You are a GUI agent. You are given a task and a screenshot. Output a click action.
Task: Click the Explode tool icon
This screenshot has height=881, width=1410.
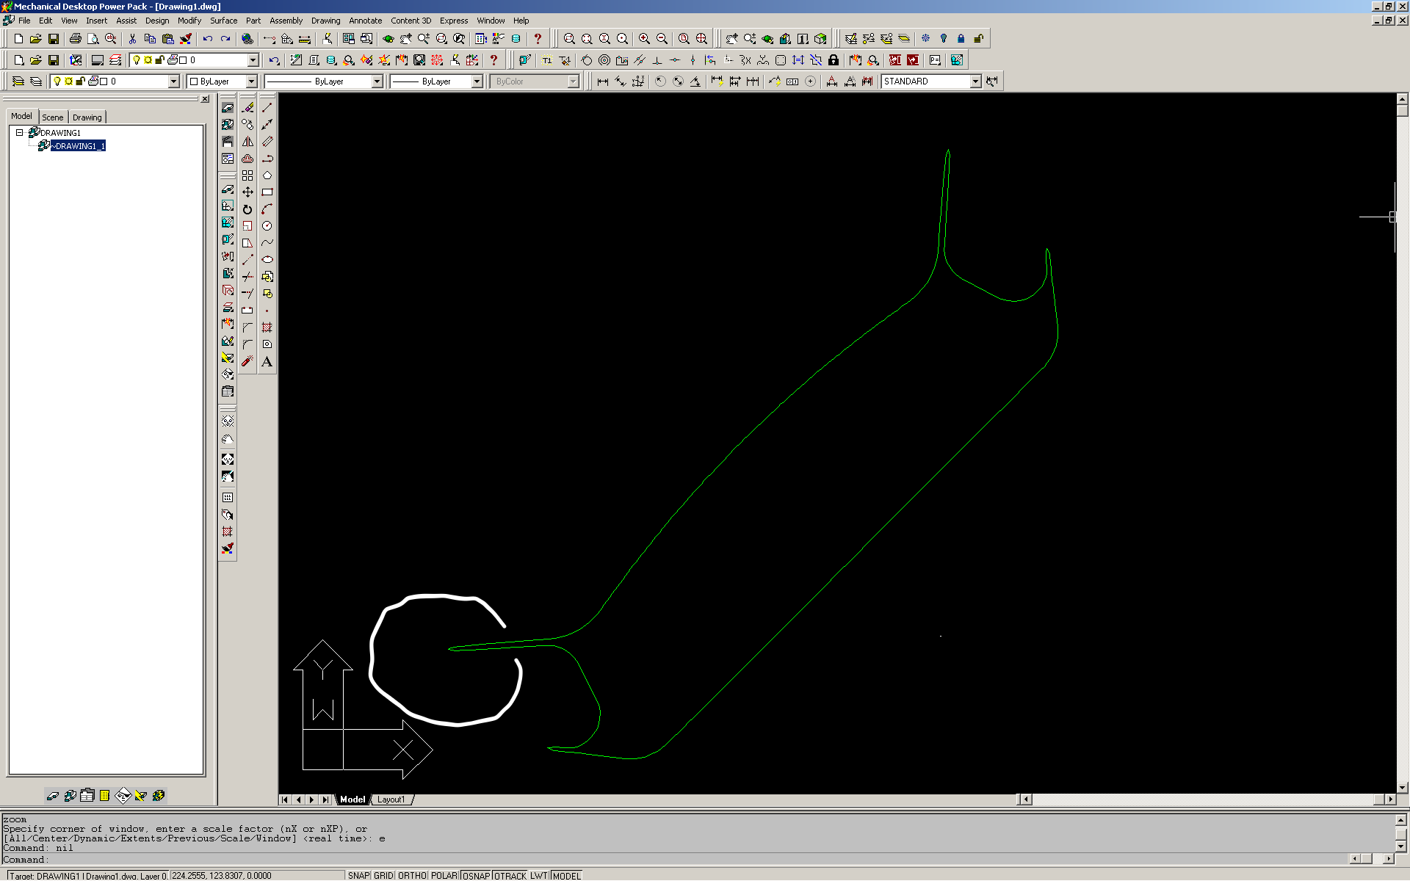coord(247,361)
